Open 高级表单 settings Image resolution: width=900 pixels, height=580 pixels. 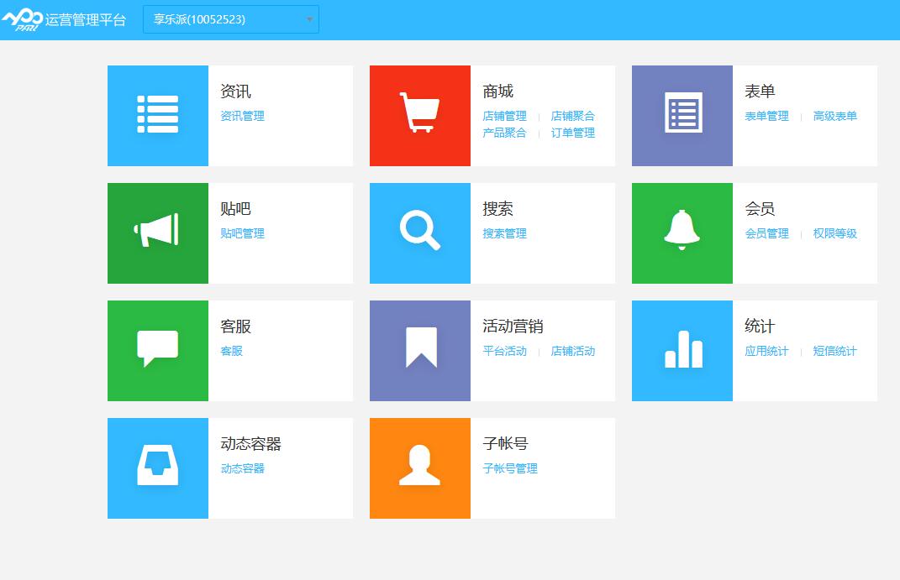coord(835,116)
